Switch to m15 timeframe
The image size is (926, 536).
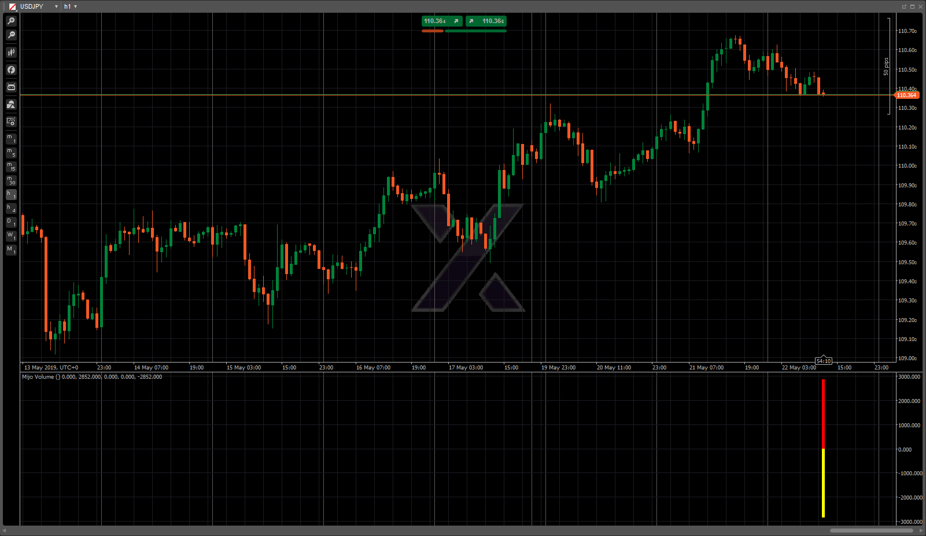tap(11, 167)
